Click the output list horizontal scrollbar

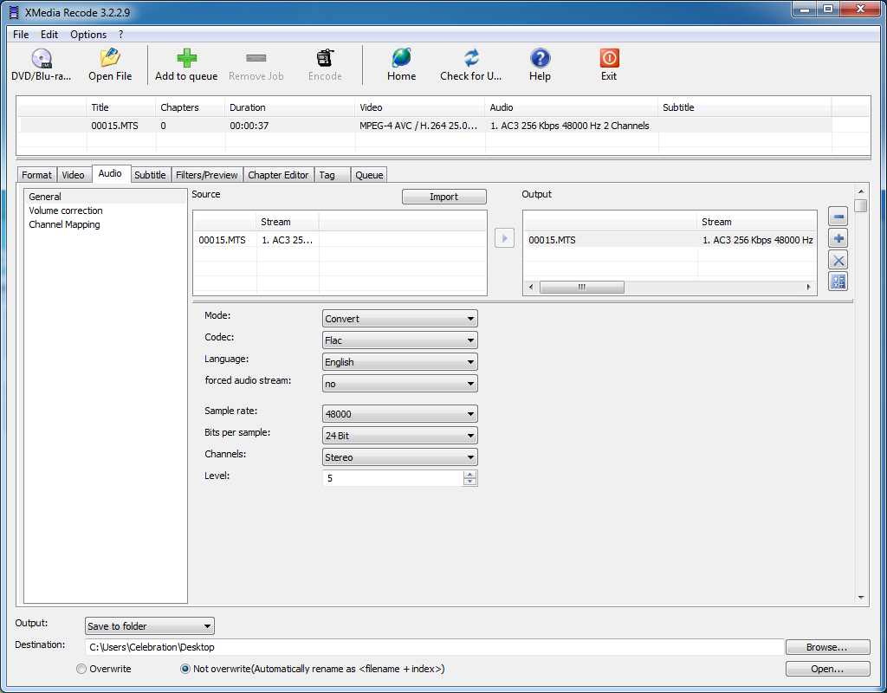(x=581, y=287)
